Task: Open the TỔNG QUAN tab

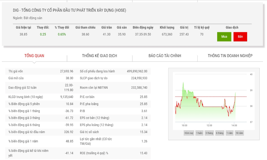Action: tap(34, 56)
